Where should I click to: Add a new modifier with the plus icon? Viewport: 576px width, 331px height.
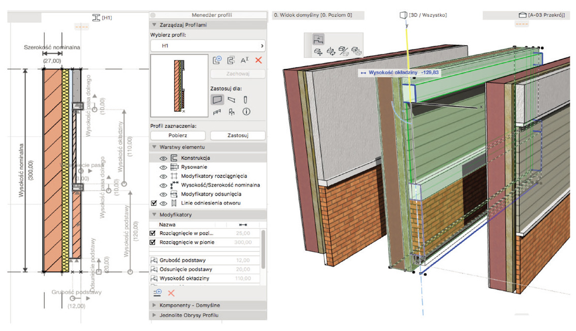point(157,293)
